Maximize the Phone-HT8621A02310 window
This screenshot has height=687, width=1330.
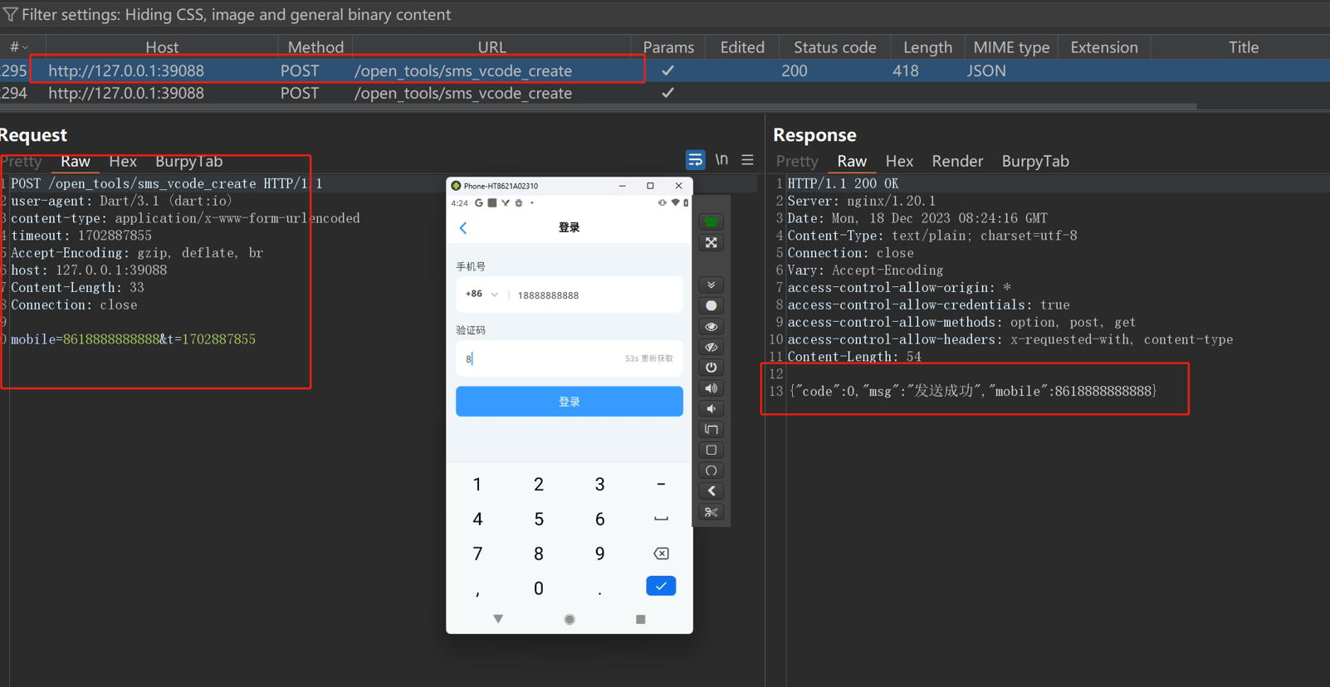click(650, 186)
